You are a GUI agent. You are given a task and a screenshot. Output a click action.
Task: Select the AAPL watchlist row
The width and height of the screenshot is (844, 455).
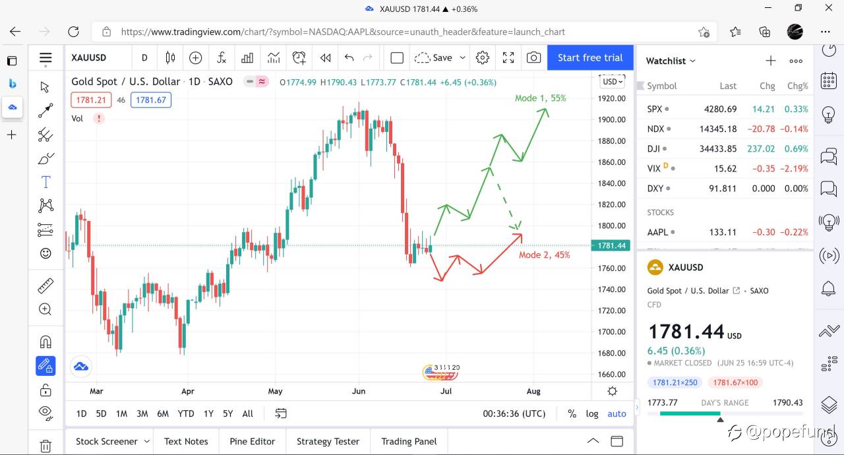pos(725,232)
